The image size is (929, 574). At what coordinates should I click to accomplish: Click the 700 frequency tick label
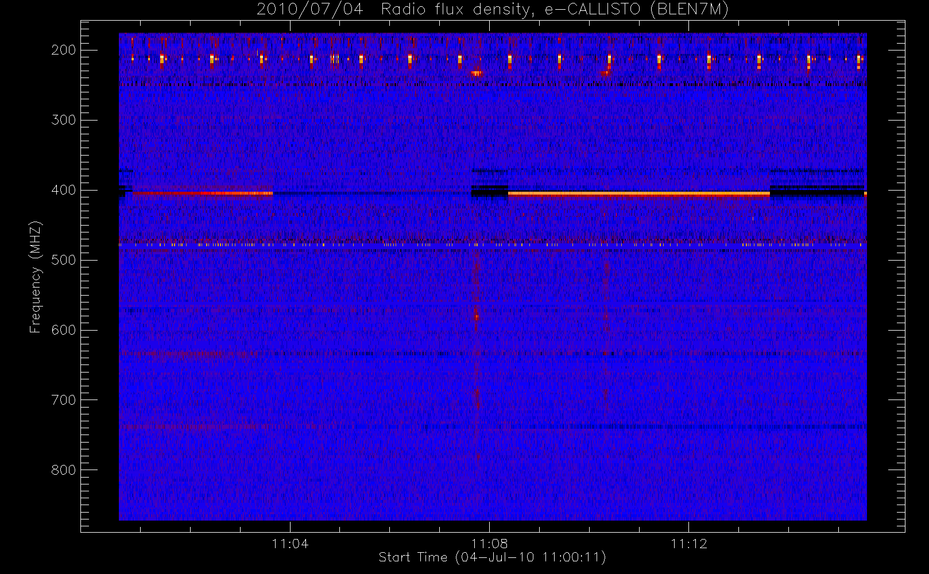(x=64, y=400)
